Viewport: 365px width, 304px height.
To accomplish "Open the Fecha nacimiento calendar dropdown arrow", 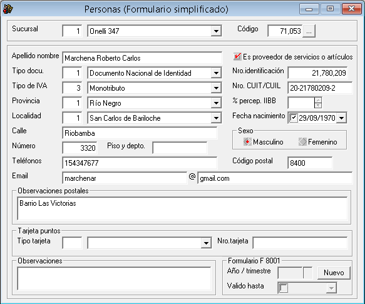I will pos(341,118).
